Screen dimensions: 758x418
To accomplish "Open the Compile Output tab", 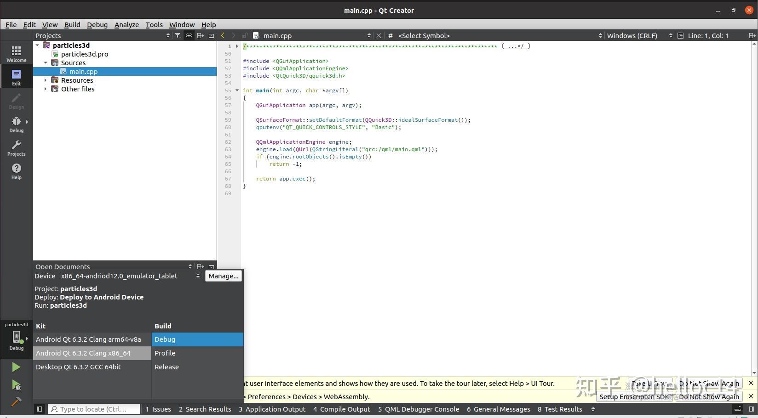I will 341,409.
